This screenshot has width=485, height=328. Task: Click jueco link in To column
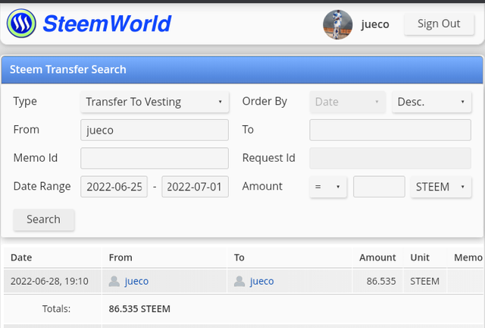(261, 281)
